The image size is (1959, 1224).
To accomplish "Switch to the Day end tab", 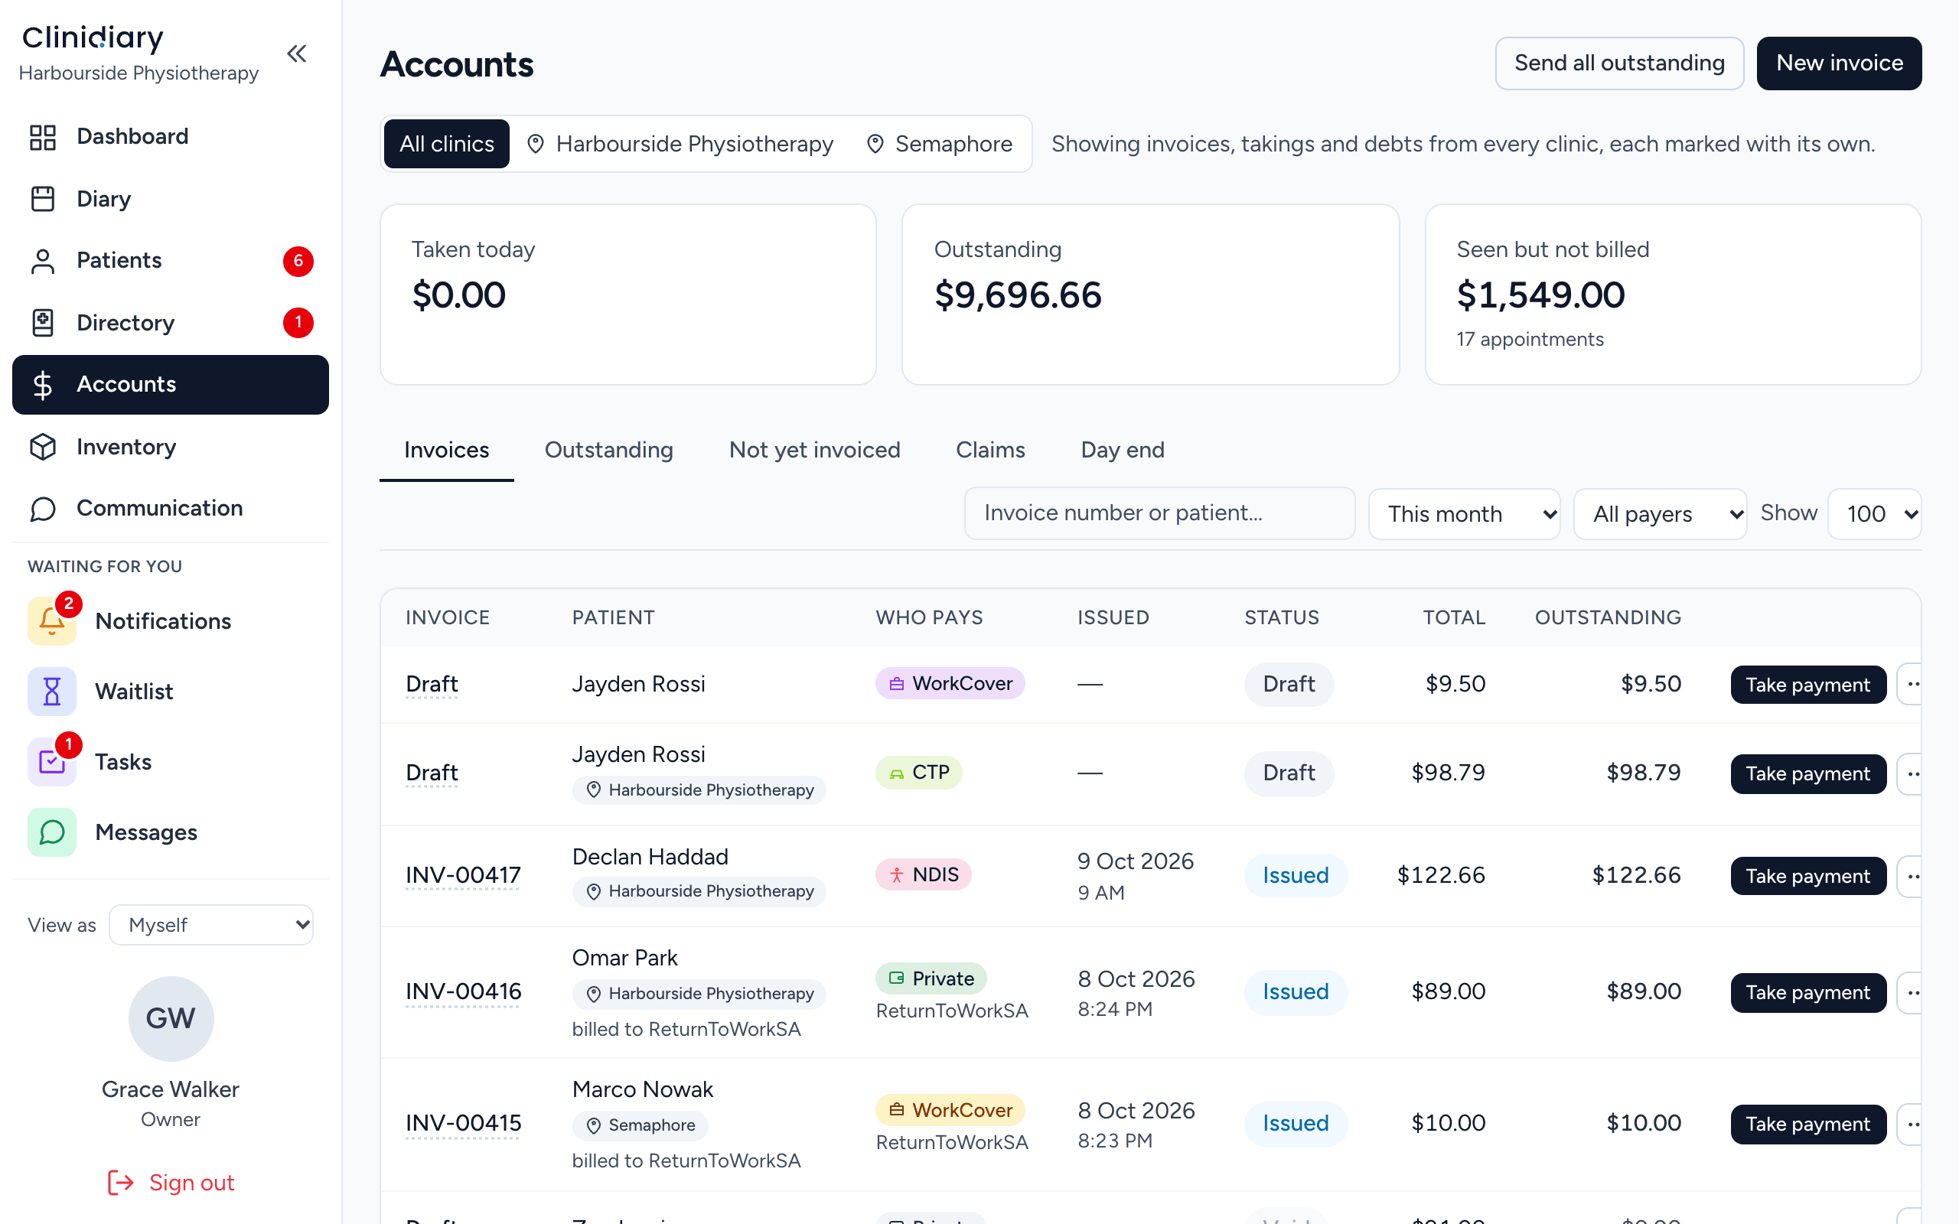I will [x=1123, y=450].
